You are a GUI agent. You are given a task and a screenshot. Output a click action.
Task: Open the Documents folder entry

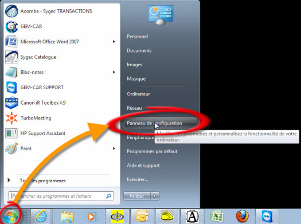(x=139, y=50)
